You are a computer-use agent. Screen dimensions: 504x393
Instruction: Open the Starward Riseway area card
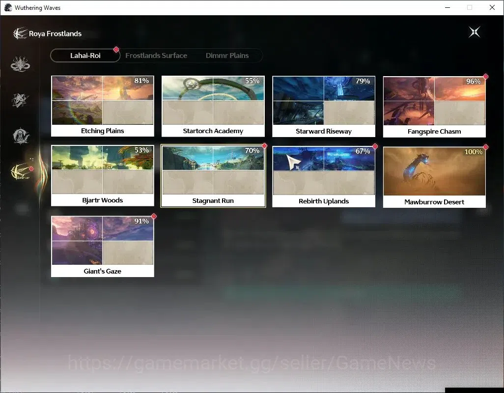[324, 107]
